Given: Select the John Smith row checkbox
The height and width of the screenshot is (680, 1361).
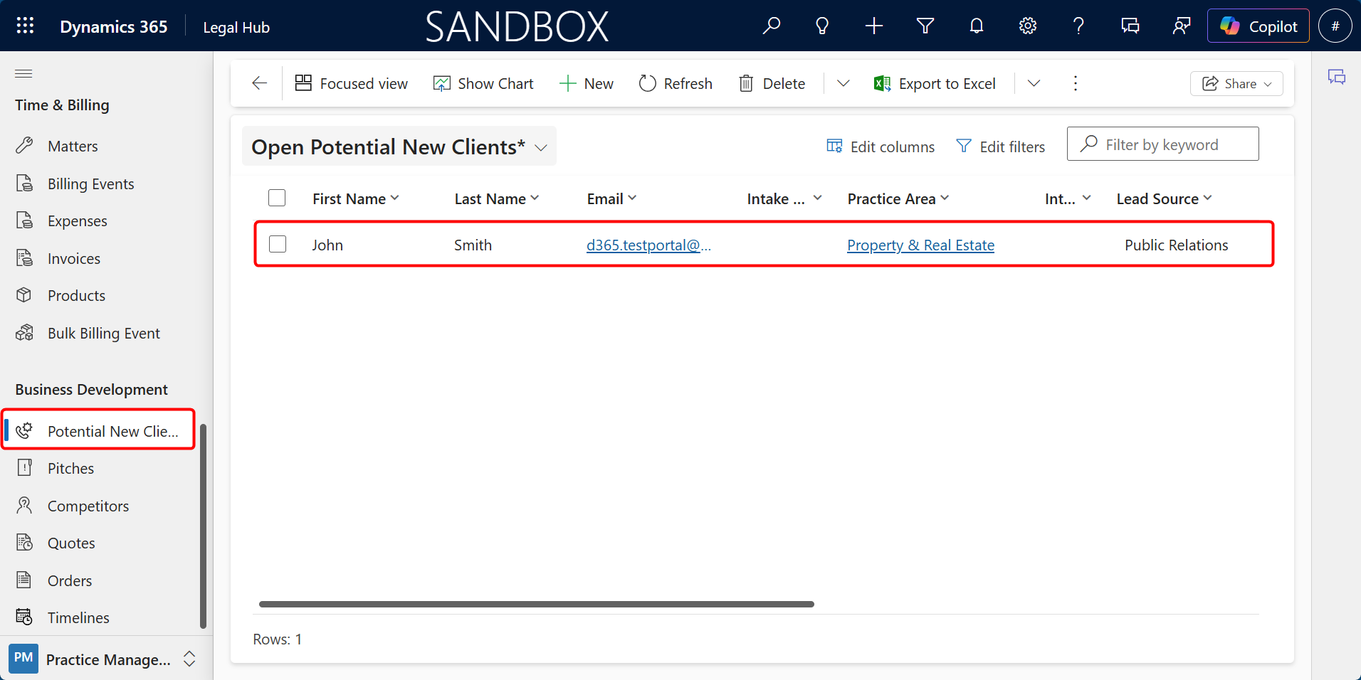Looking at the screenshot, I should point(278,244).
